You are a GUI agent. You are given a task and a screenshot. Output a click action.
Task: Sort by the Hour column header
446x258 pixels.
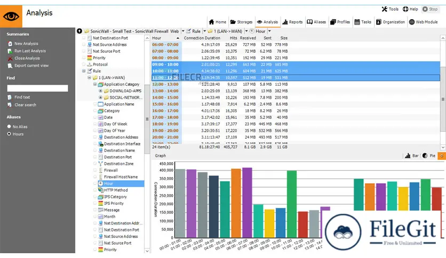tap(166, 38)
